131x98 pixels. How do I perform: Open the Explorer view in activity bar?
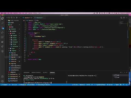coord(2,18)
